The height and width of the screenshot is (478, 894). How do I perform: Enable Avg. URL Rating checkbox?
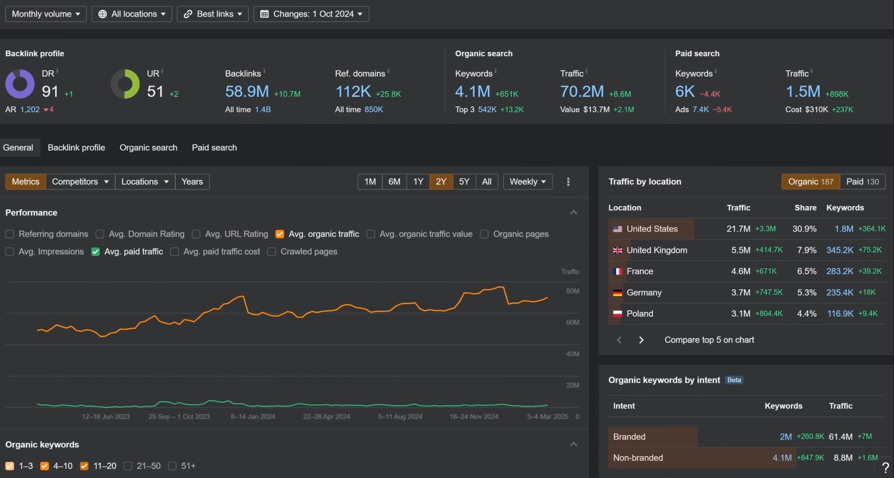click(196, 234)
